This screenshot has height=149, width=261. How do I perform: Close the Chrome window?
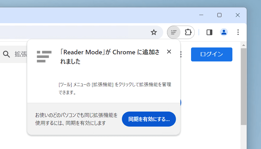[x=238, y=15]
